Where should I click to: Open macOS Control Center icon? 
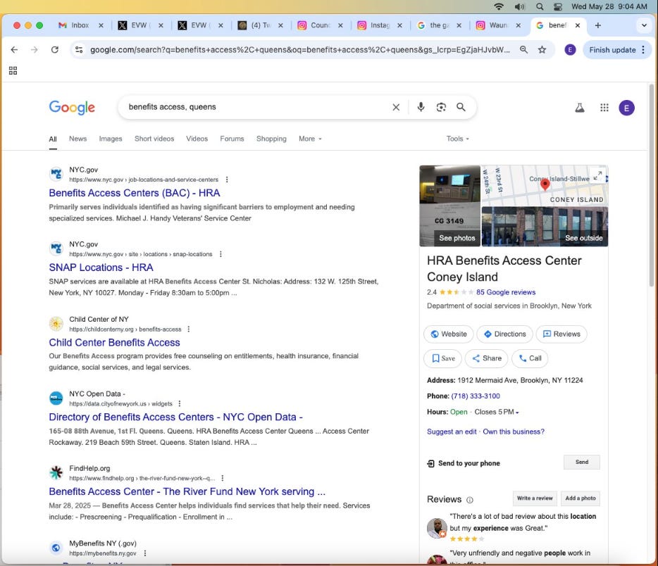pos(558,6)
